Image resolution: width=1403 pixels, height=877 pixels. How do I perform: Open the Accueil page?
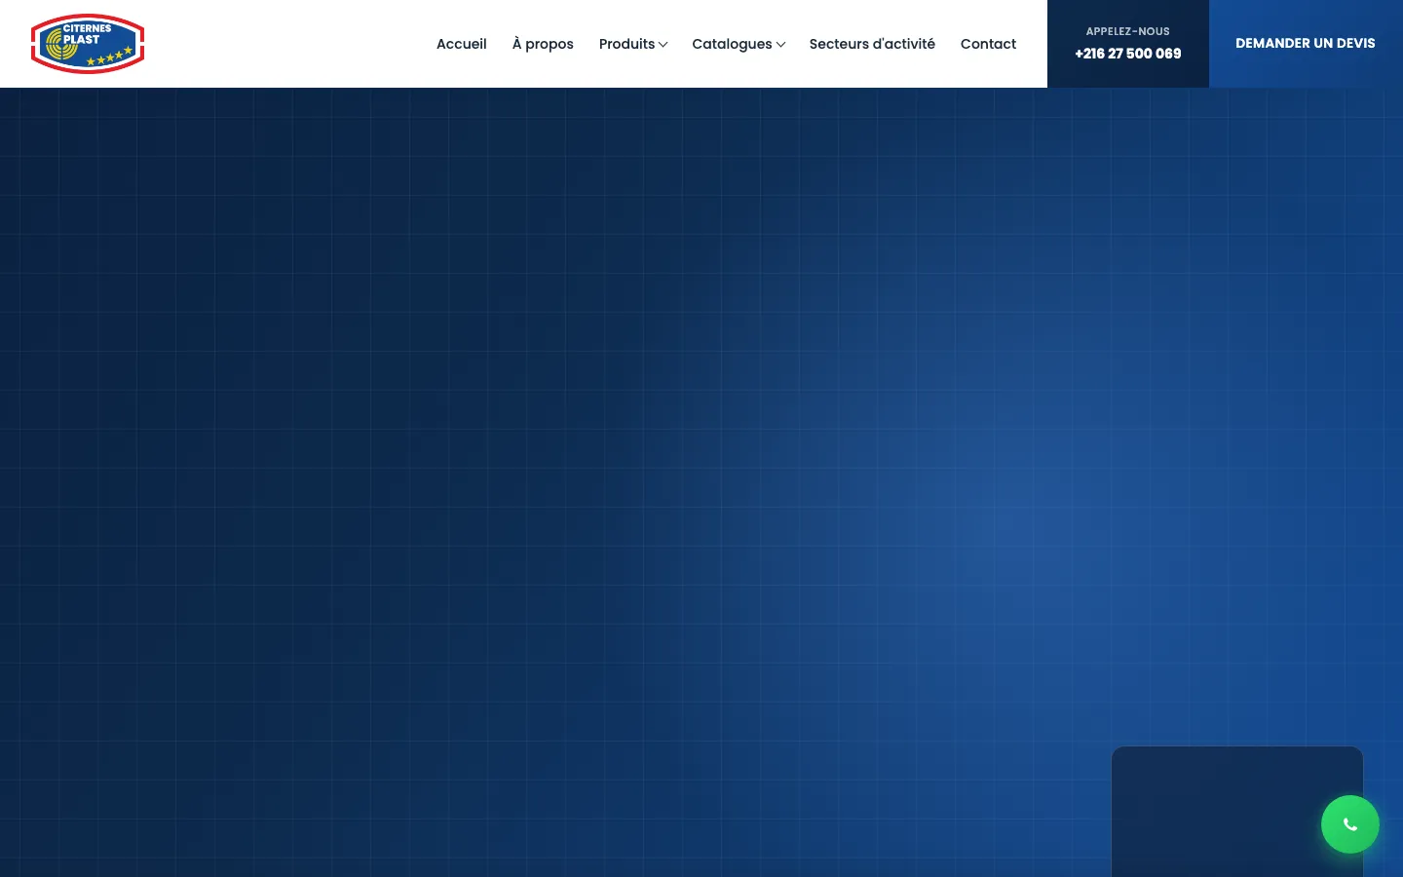(461, 44)
